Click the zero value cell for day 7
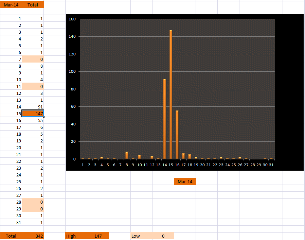This screenshot has height=240, width=305. point(33,59)
